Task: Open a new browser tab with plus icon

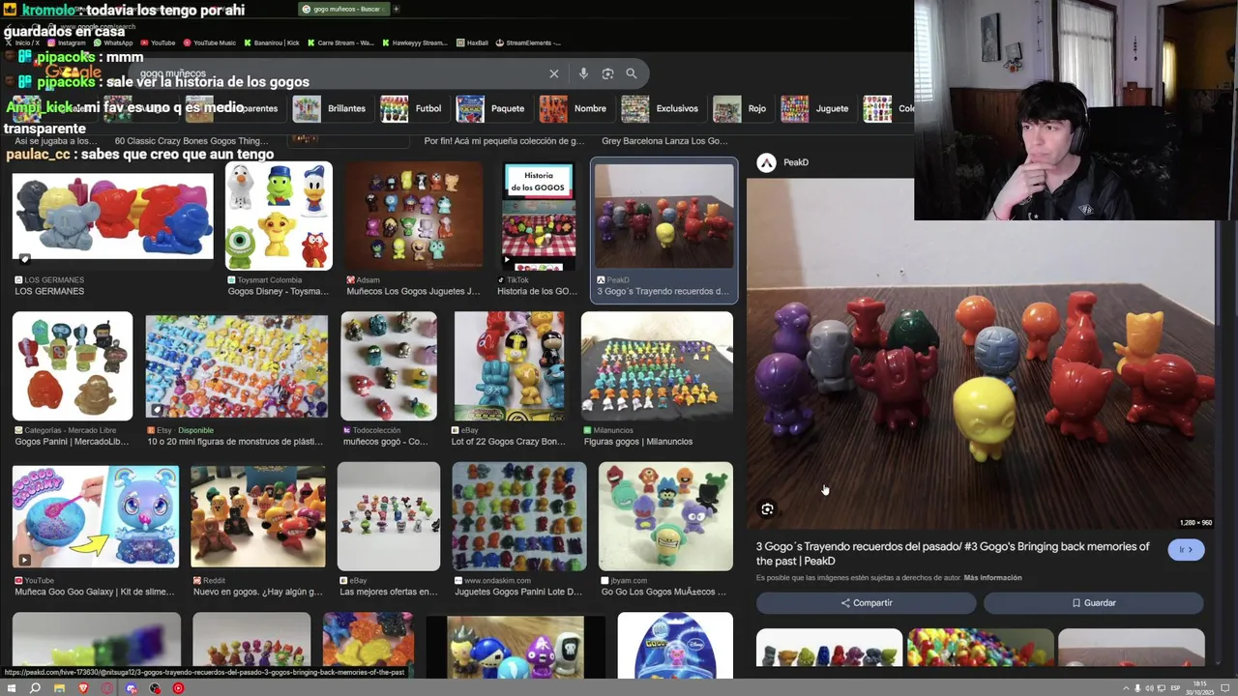Action: (396, 9)
